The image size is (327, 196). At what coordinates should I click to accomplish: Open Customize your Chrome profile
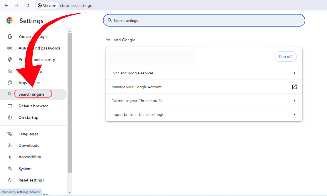click(x=204, y=101)
